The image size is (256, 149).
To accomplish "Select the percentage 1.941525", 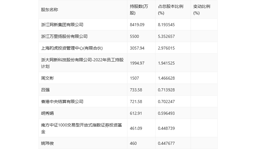I will pyautogui.click(x=166, y=63).
